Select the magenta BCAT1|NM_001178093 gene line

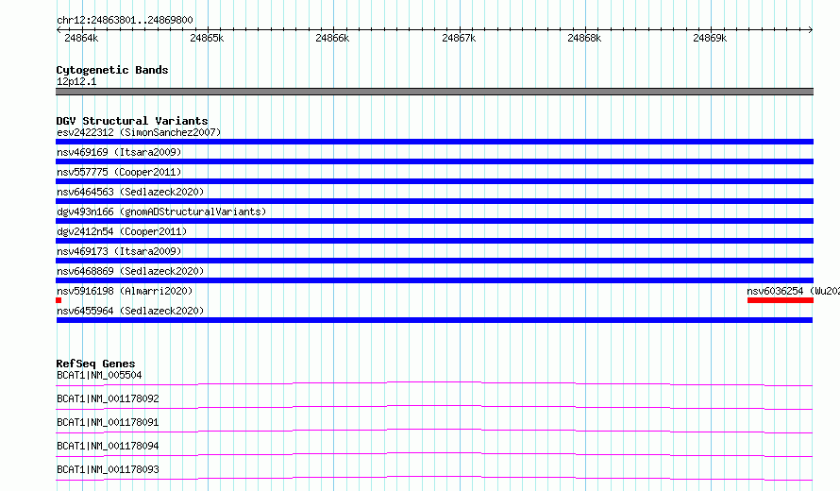click(x=434, y=478)
